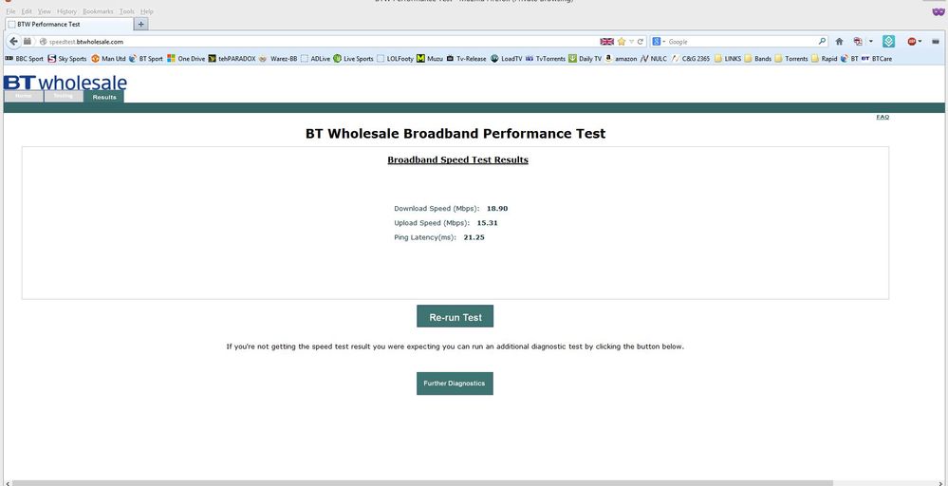Screen dimensions: 948x486
Task: Open the TvTorrents bookmark
Action: click(546, 59)
